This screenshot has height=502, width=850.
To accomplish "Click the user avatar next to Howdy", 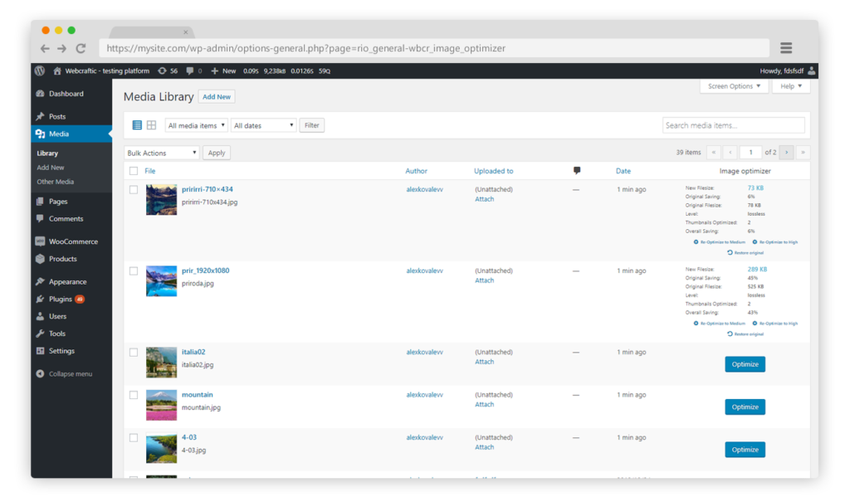I will [x=812, y=71].
